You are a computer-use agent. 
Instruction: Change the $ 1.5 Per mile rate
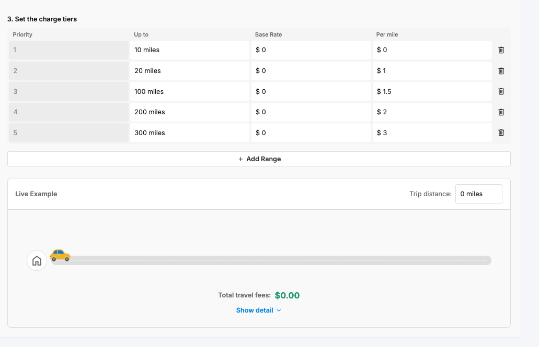tap(432, 91)
